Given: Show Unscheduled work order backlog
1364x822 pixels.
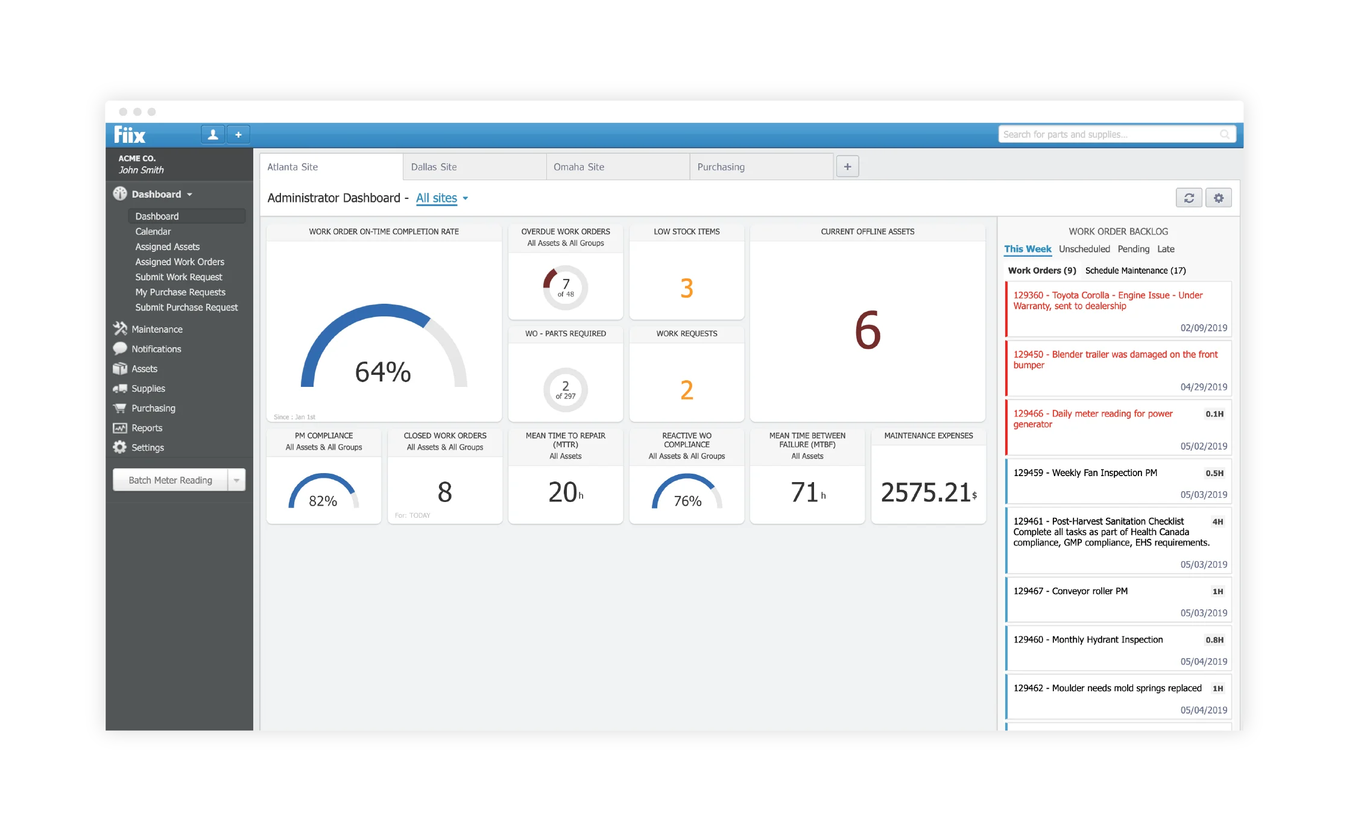Looking at the screenshot, I should pos(1084,249).
